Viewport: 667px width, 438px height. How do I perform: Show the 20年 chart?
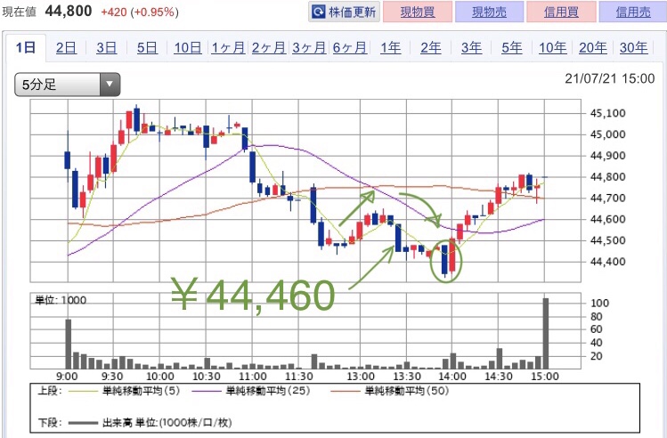tap(593, 47)
